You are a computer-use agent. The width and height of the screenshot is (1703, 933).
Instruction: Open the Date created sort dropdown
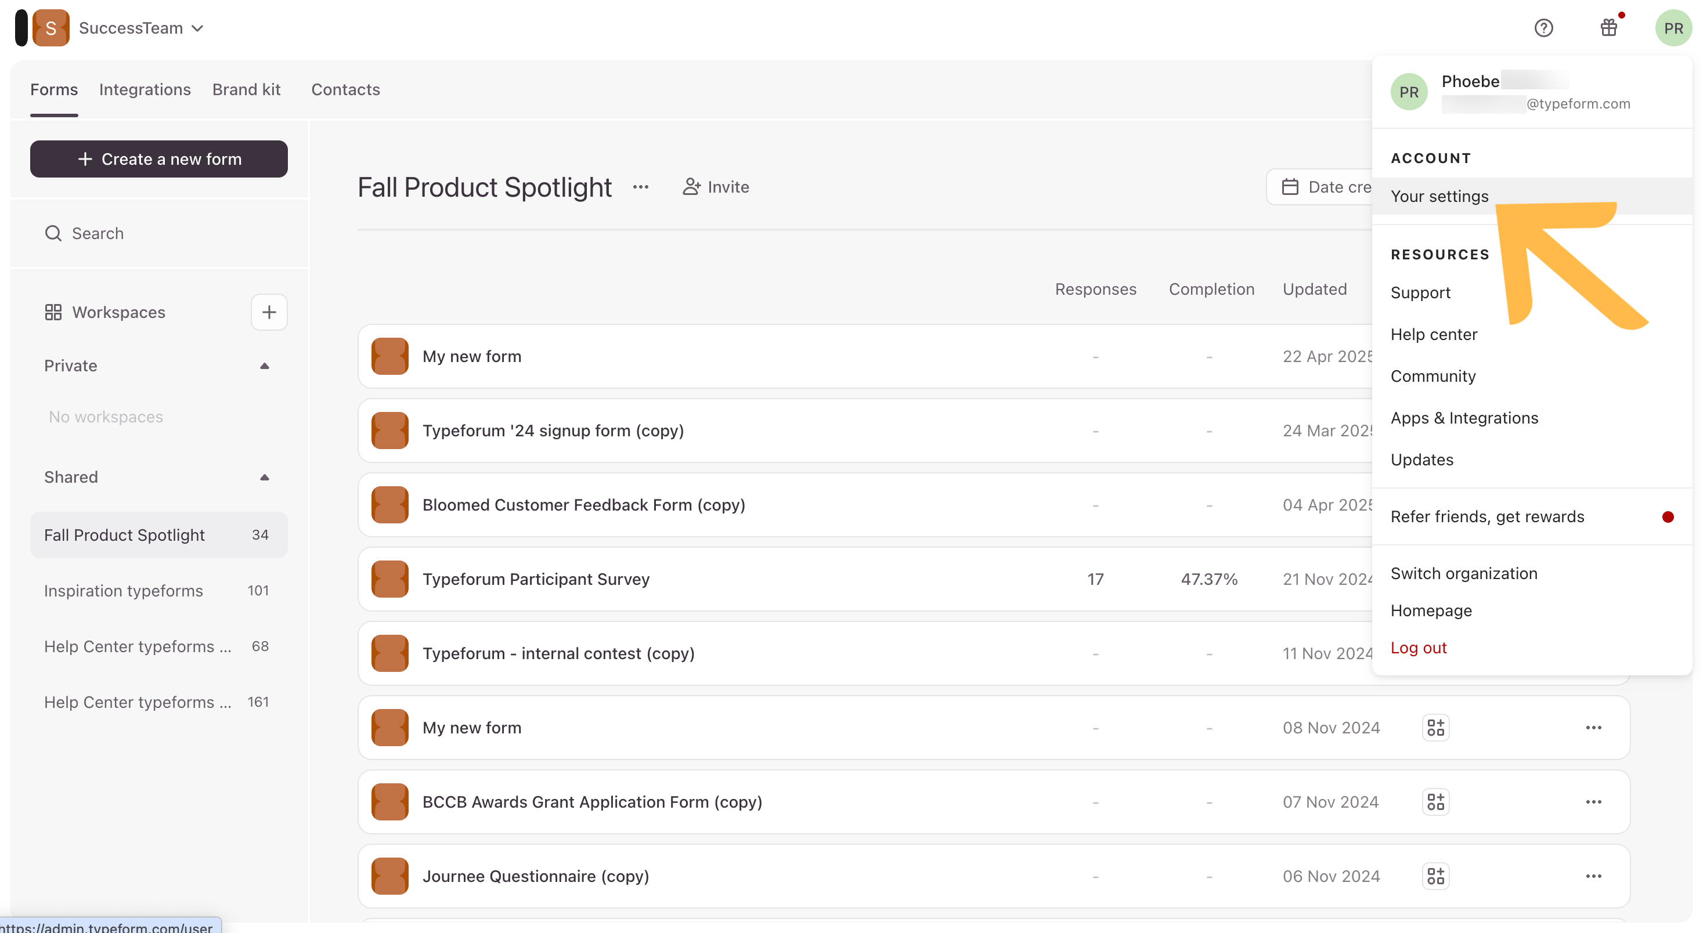(1319, 187)
